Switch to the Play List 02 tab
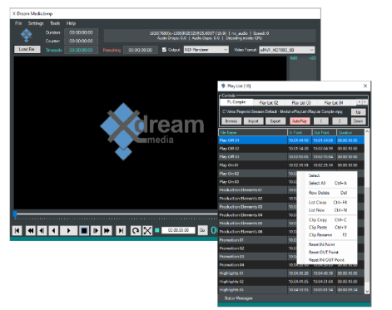 click(x=269, y=103)
